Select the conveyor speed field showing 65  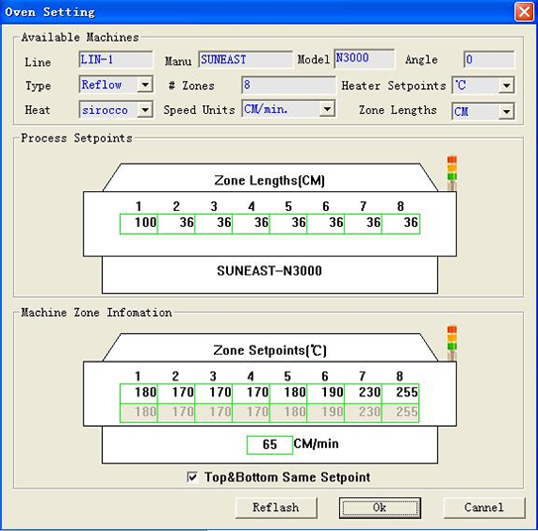click(269, 445)
